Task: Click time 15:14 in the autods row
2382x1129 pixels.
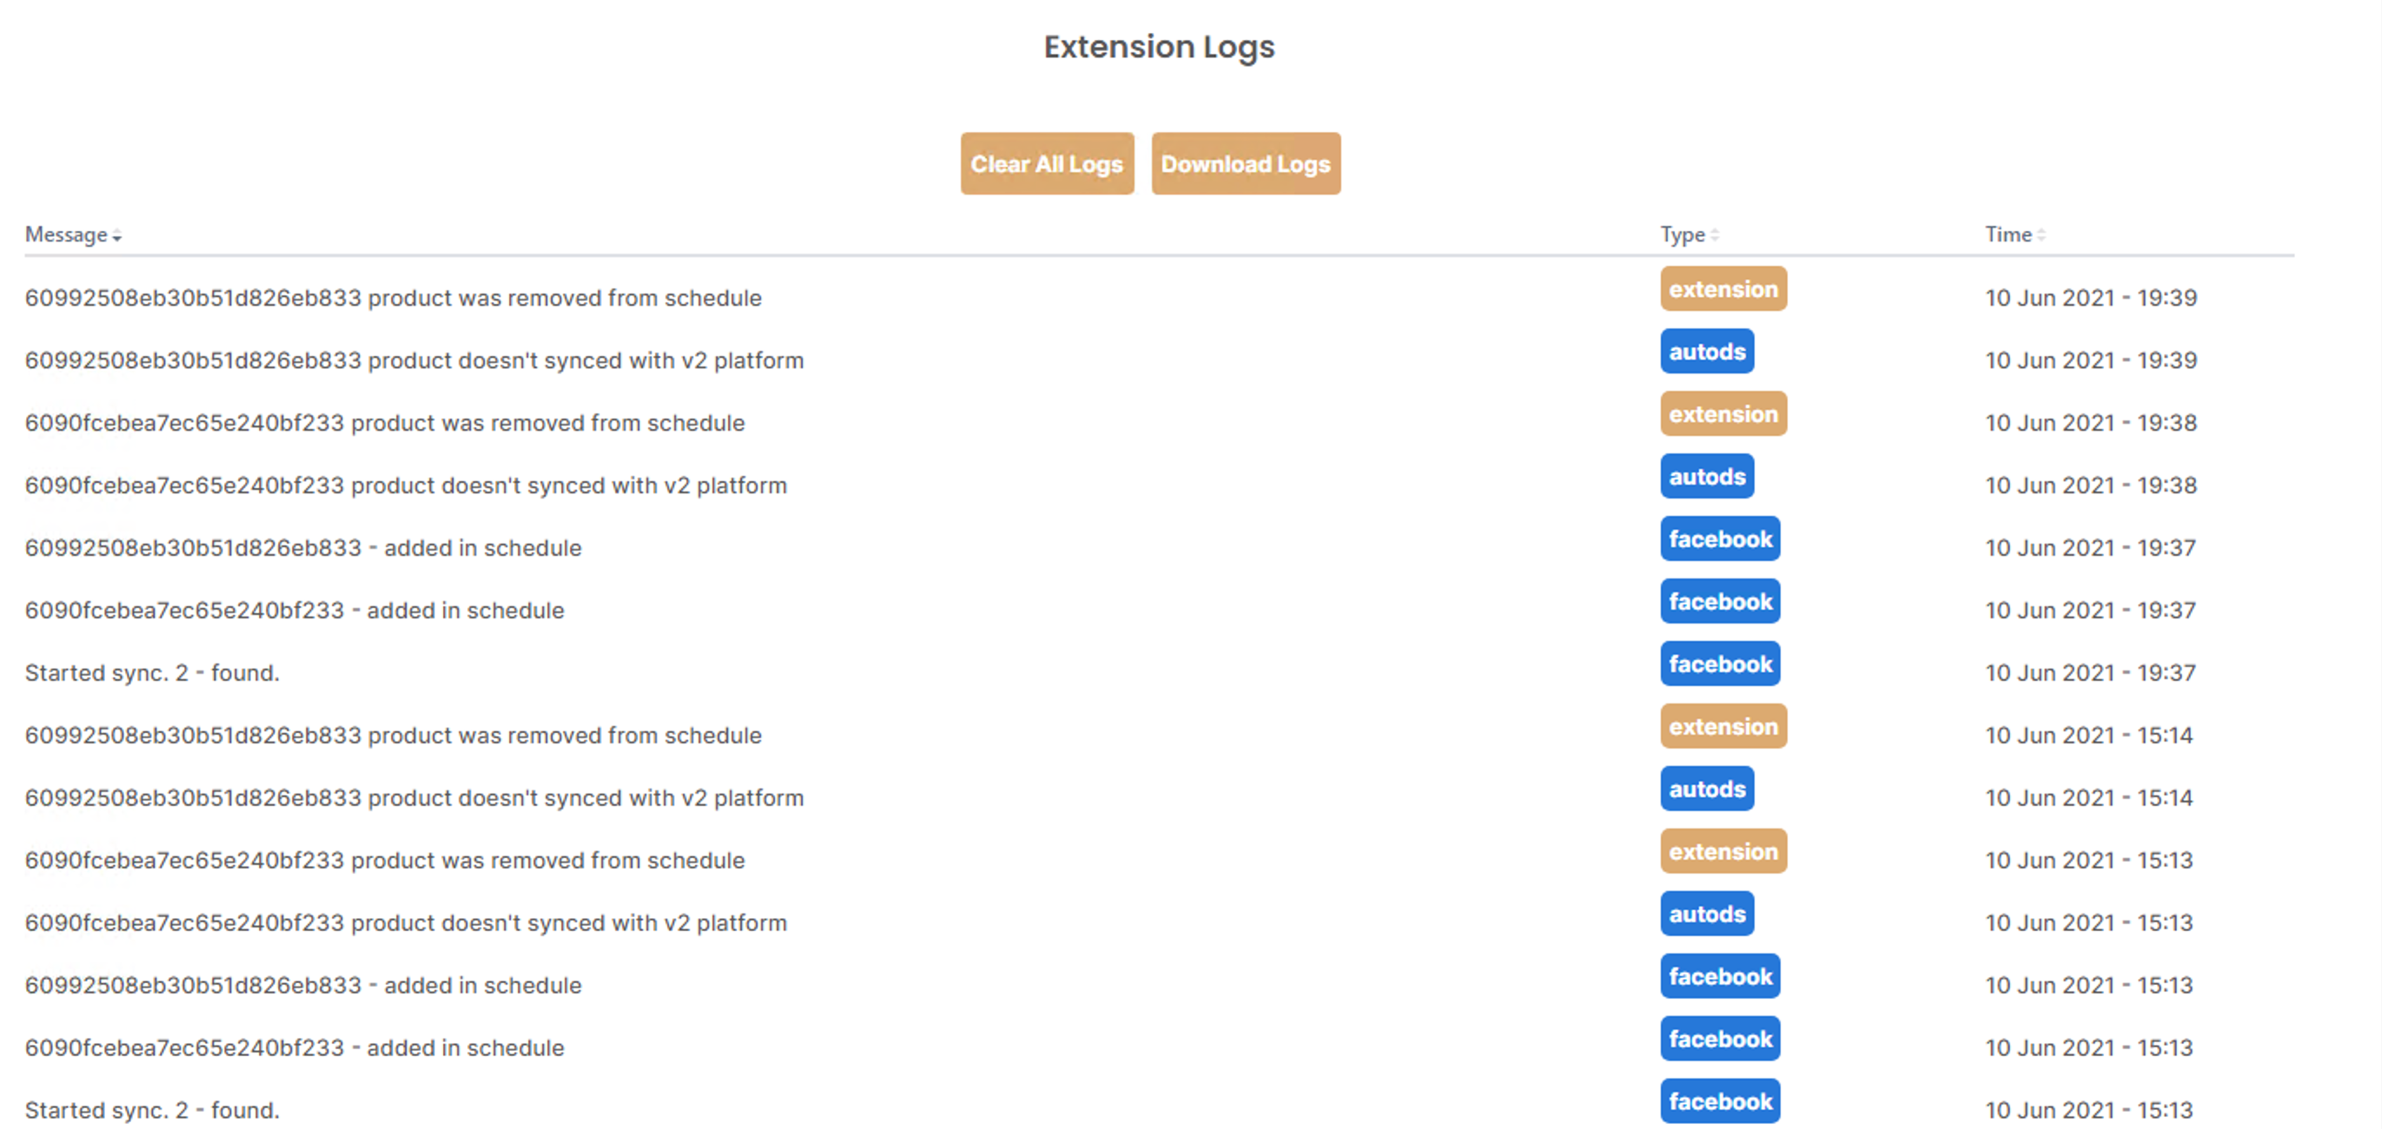Action: [2089, 798]
